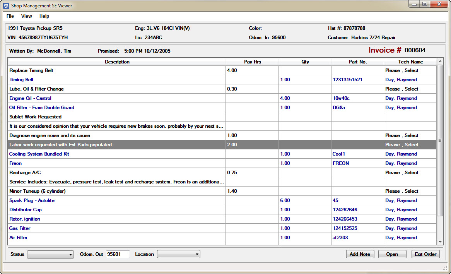Click the Description column header

[117, 62]
